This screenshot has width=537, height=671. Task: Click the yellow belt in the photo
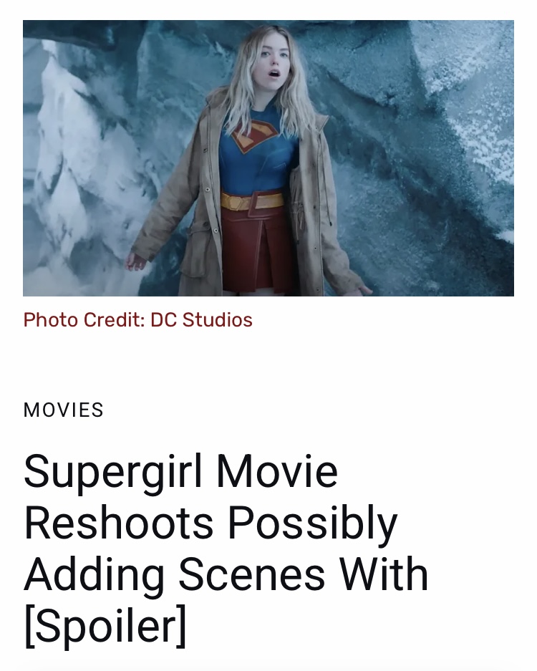point(252,201)
